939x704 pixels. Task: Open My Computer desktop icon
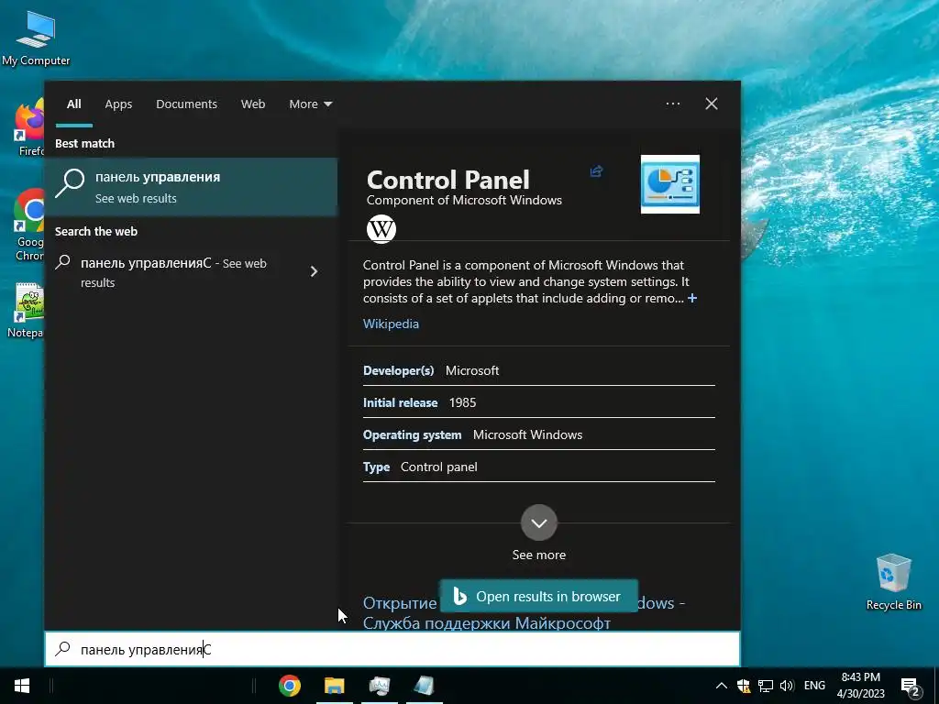pyautogui.click(x=36, y=38)
